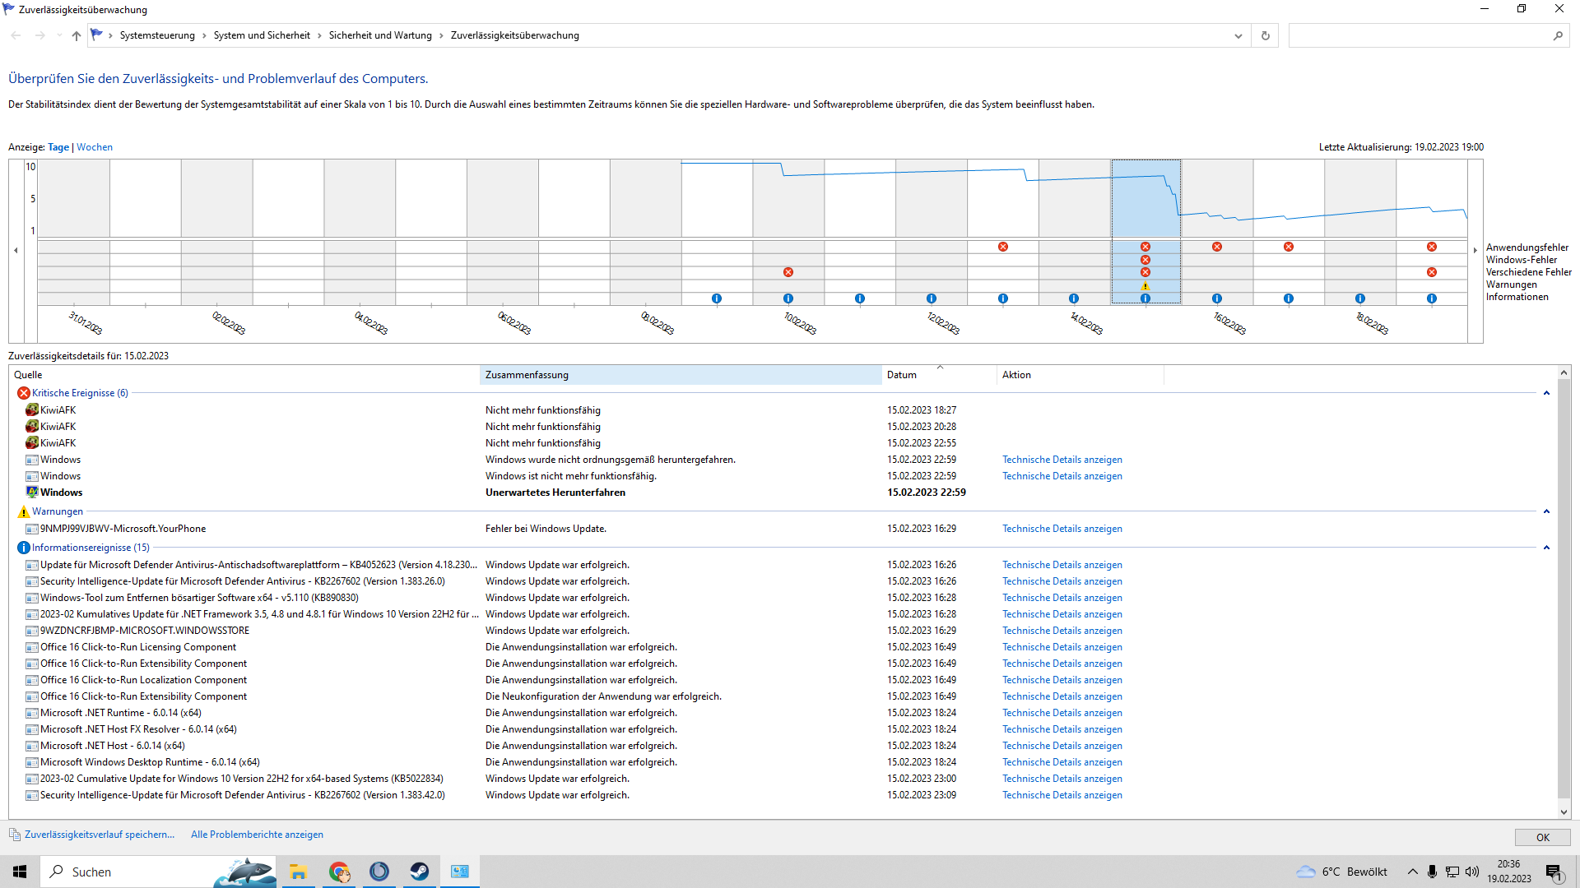Open Alle Problemberichte anzeigen link
This screenshot has height=888, width=1580.
pos(257,835)
